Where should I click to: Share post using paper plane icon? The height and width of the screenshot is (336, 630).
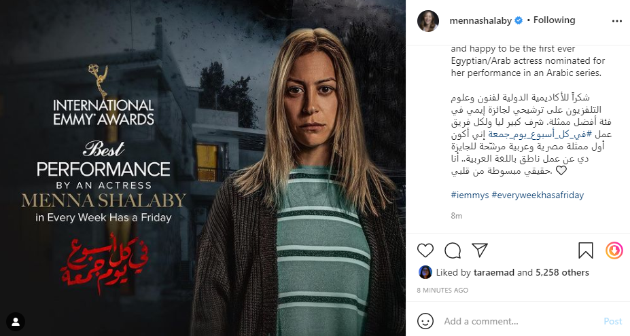(480, 250)
